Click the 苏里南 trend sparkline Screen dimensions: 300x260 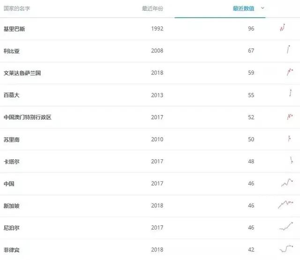click(x=289, y=139)
